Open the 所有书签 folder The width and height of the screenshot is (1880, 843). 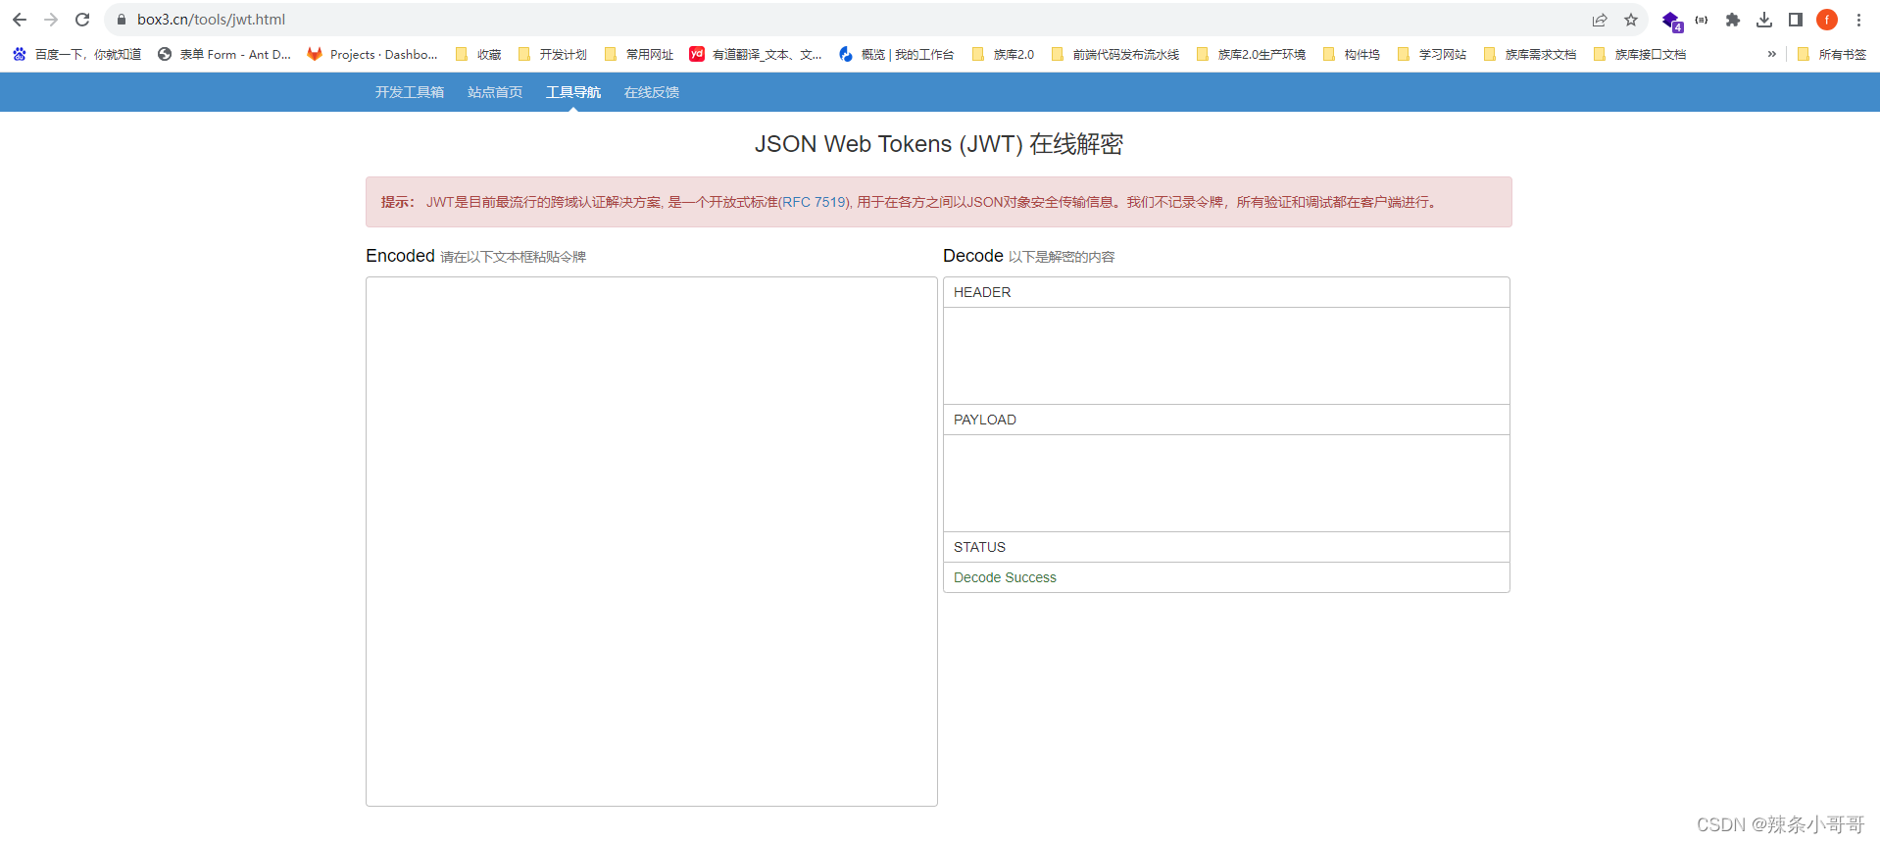click(1832, 54)
